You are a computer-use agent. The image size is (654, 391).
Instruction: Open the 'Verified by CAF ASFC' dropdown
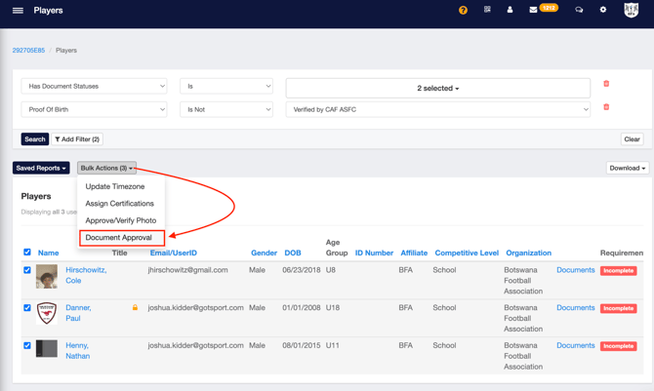(x=437, y=110)
